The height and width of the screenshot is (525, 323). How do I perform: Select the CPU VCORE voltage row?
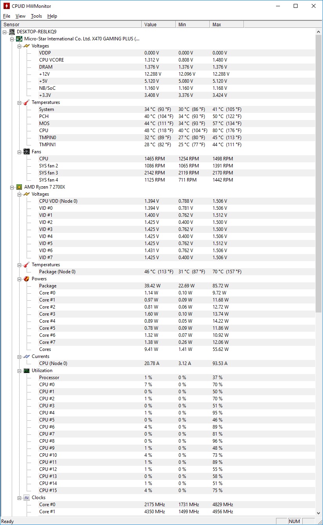158,60
